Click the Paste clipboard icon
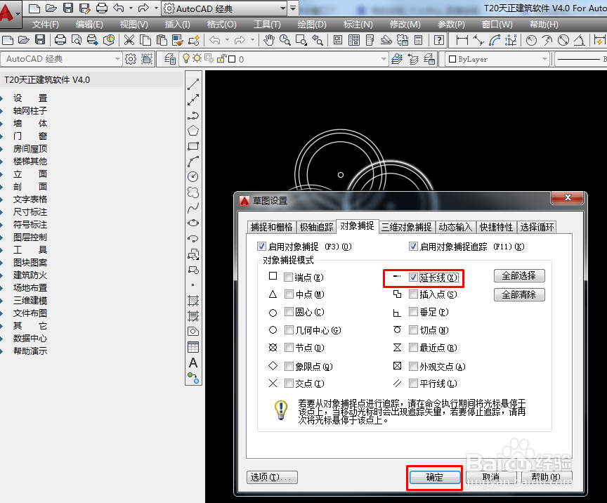 [x=162, y=39]
